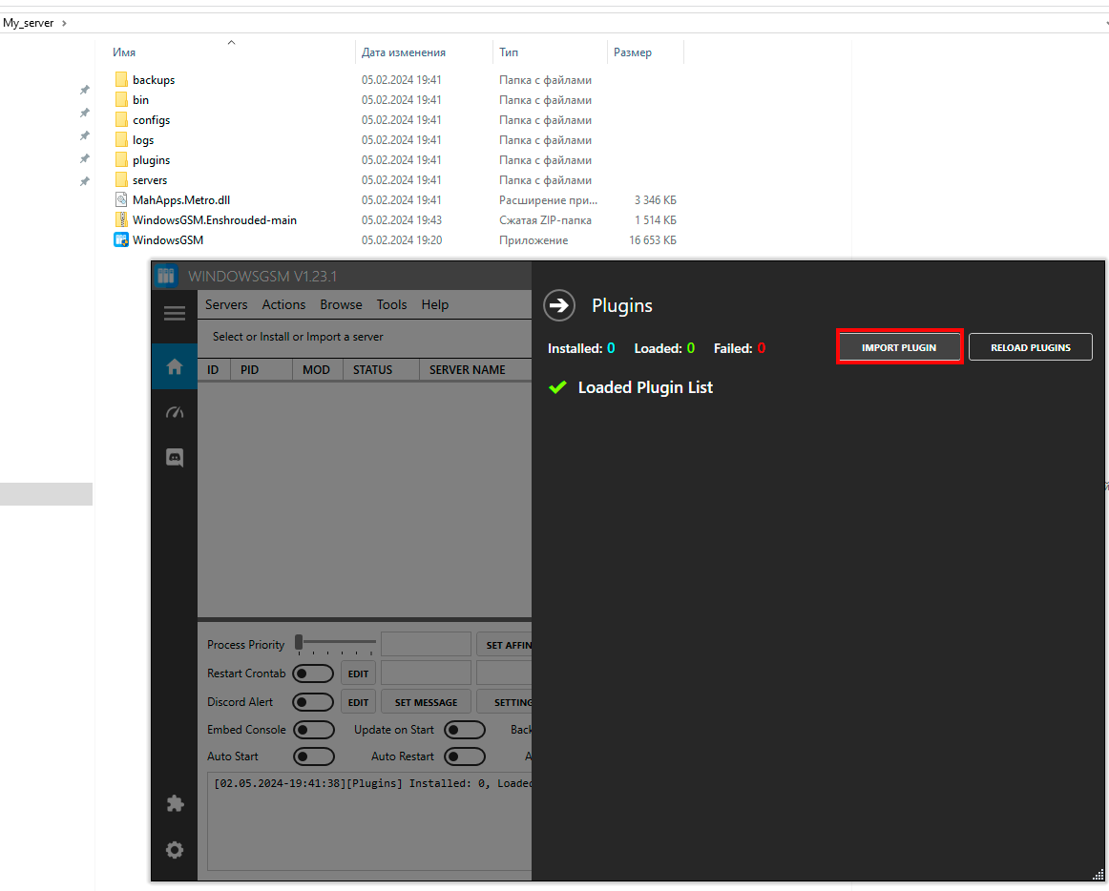Screen dimensions: 1109x891
Task: Select the WindowsGSM.Enshrouded-main file name
Action: click(x=215, y=220)
